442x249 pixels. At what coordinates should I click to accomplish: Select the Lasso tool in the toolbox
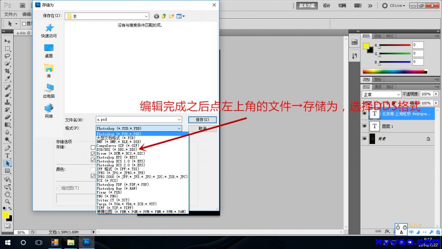(7, 56)
